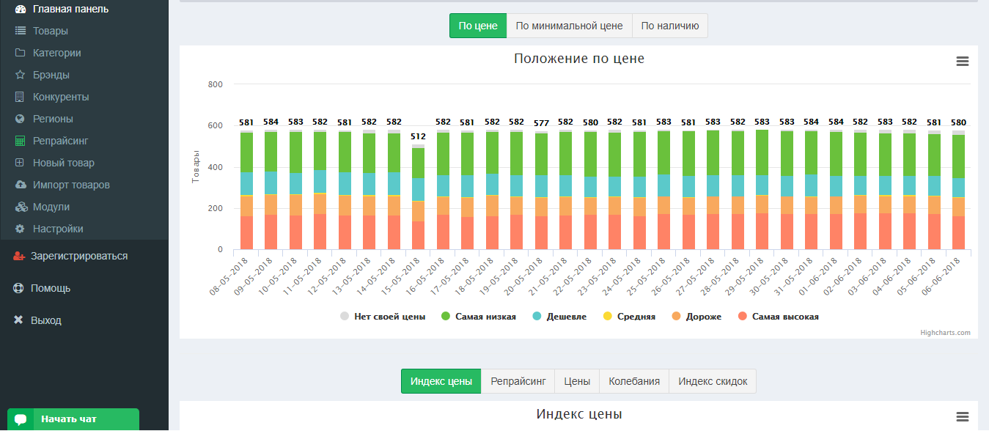The width and height of the screenshot is (989, 431).
Task: Click the building icon beside Конкуренты
Action: [20, 97]
